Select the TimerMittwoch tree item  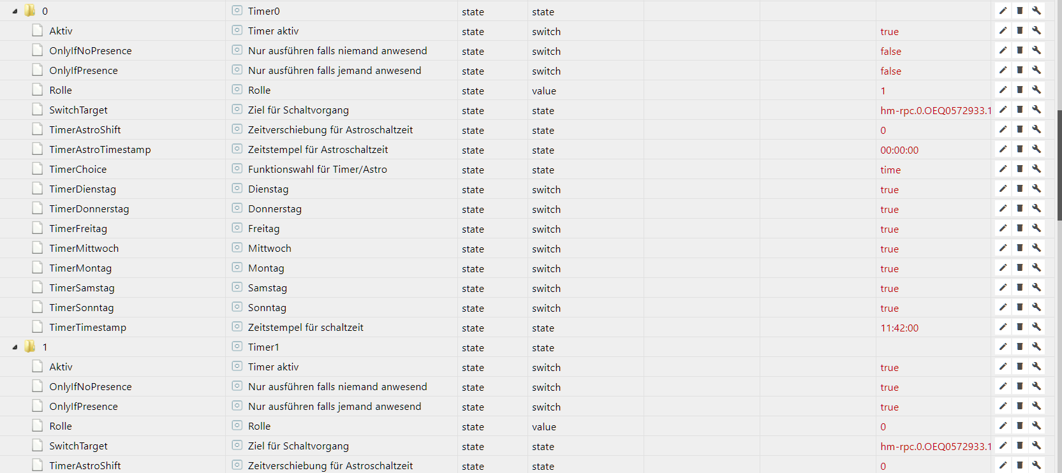(x=84, y=248)
